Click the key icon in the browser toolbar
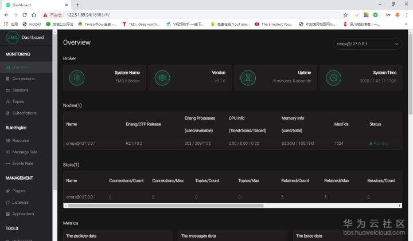Screen dimensions: 413x241 point(388,15)
